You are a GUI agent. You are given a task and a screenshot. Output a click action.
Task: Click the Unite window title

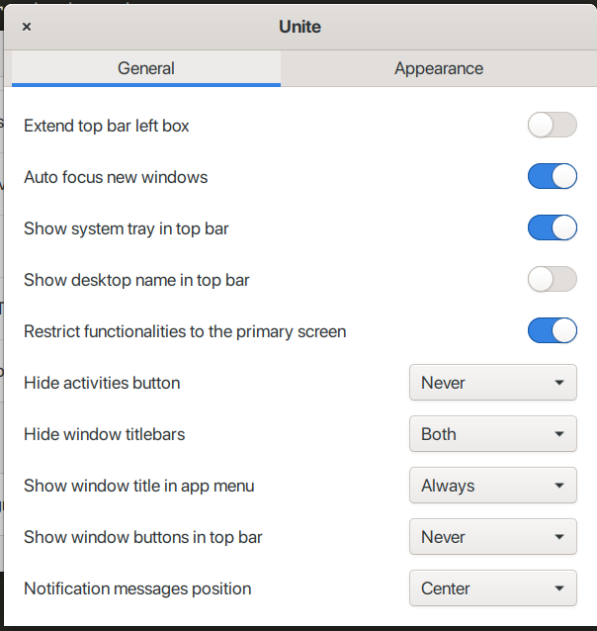299,27
